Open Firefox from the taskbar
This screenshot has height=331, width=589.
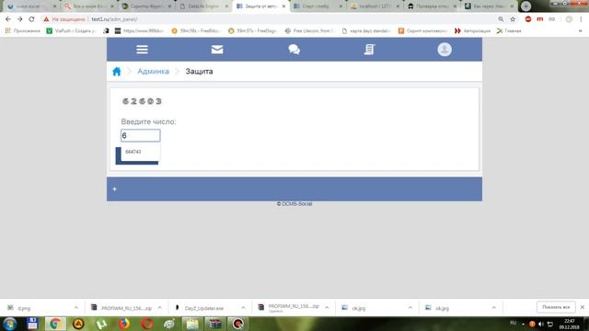tap(124, 324)
